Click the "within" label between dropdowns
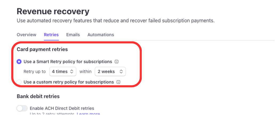The height and width of the screenshot is (115, 275). point(86,72)
